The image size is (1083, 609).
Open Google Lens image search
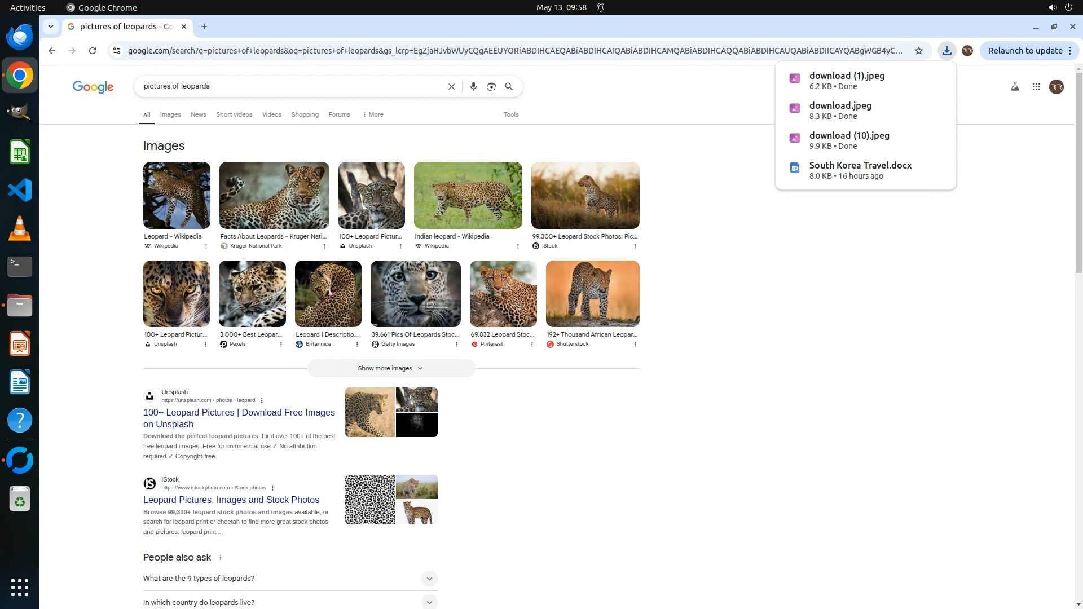(491, 86)
